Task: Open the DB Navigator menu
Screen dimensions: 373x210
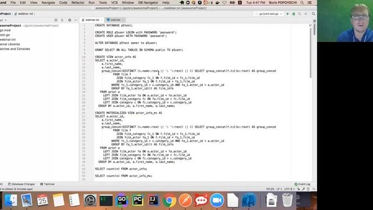Action: (x=148, y=2)
